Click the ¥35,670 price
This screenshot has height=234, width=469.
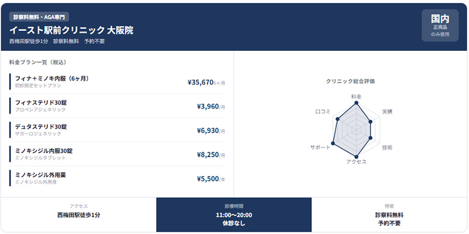200,82
